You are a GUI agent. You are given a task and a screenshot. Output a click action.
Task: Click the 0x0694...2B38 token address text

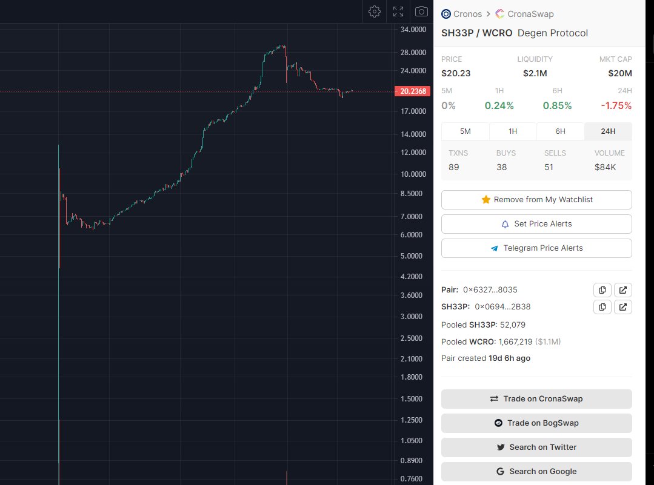tap(502, 306)
